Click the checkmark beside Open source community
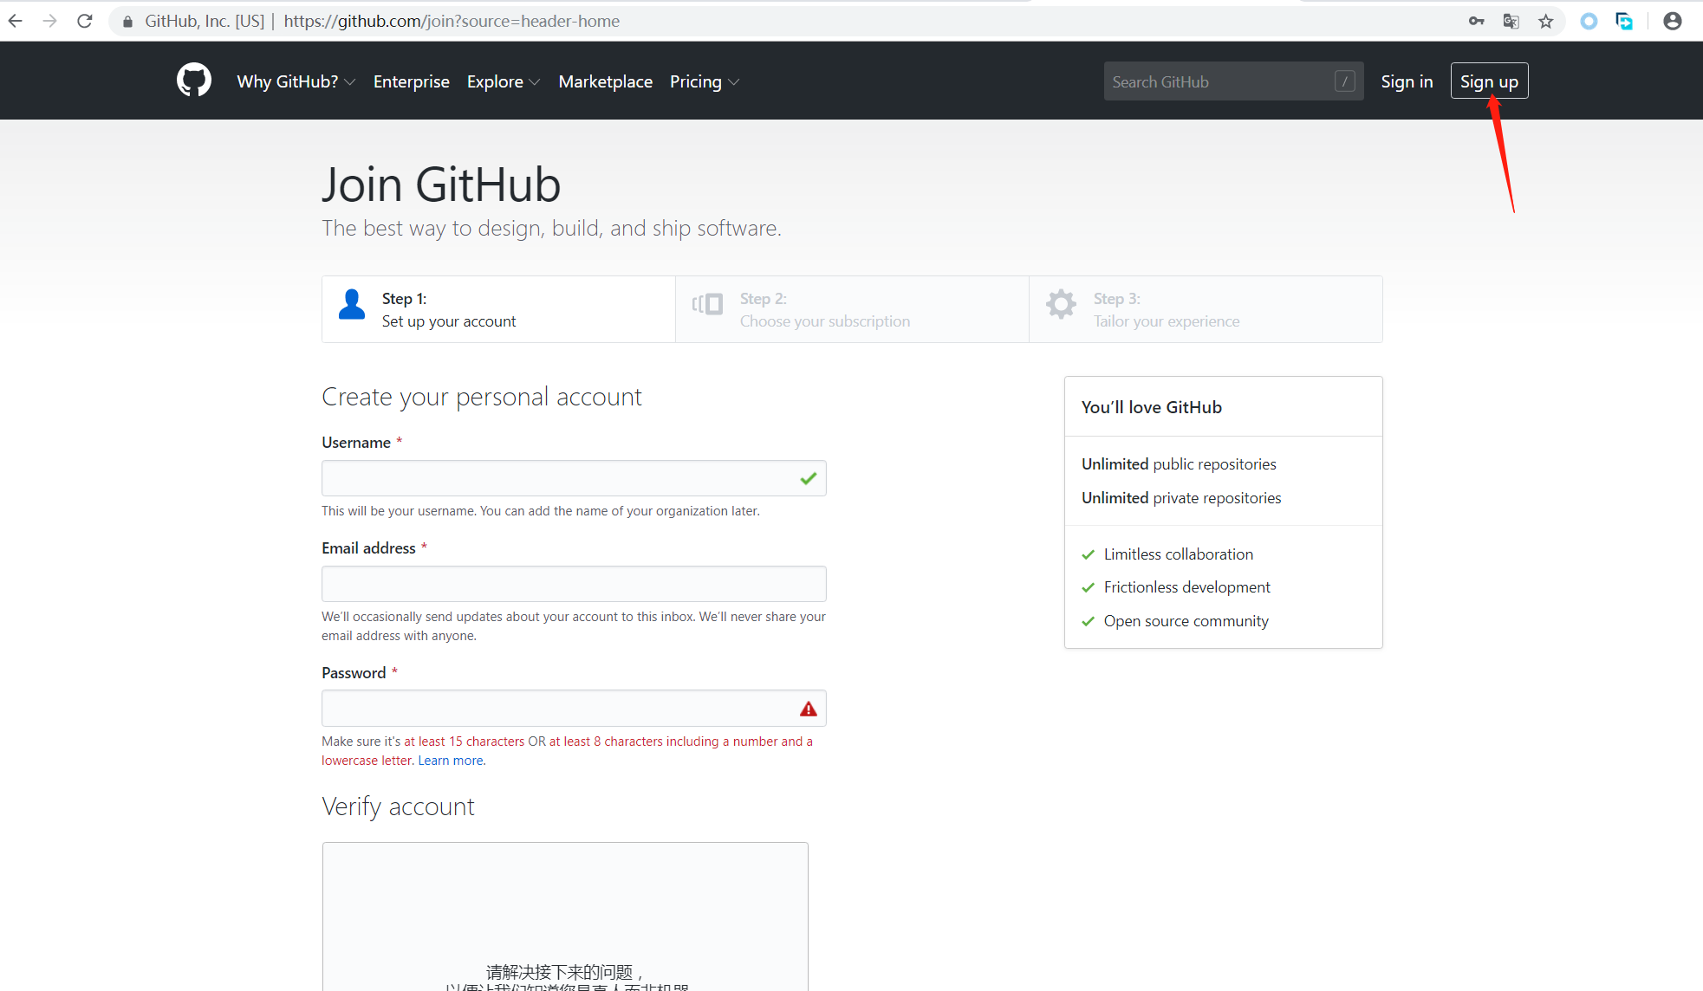 [1089, 621]
